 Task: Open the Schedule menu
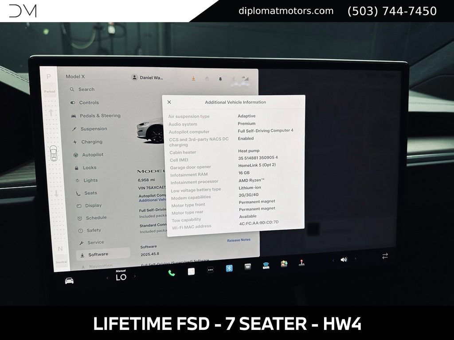click(x=92, y=218)
